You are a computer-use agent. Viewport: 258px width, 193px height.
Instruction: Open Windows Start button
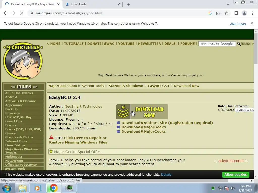[x=7, y=188]
